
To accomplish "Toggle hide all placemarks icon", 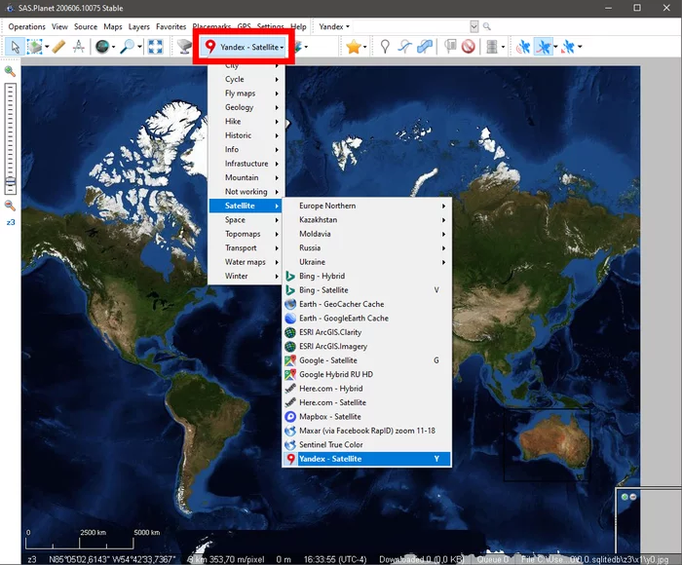I will [x=469, y=47].
